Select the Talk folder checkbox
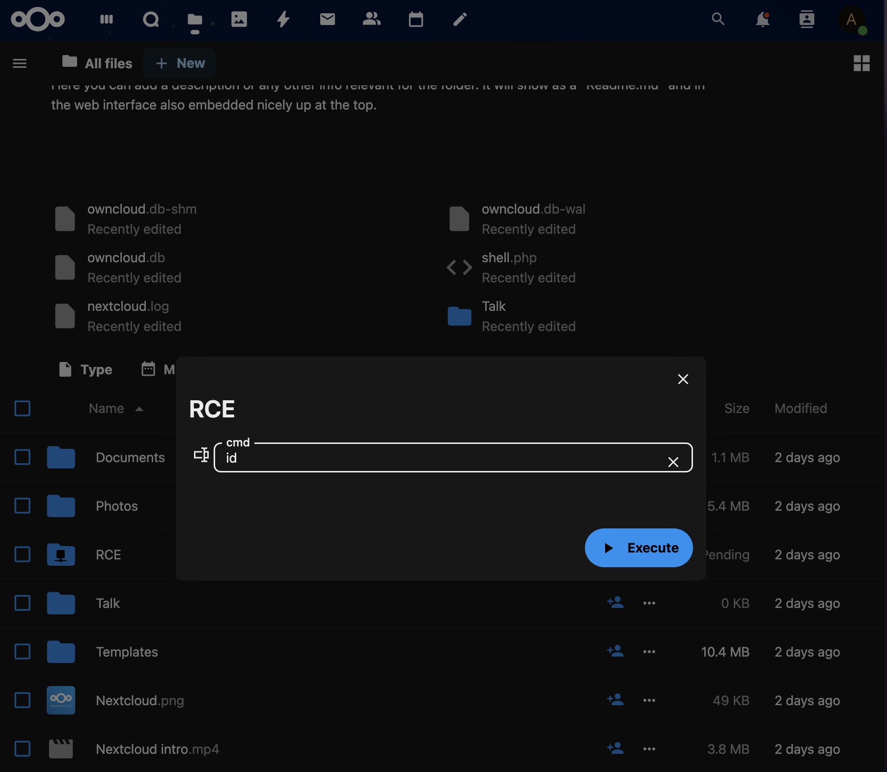 [x=23, y=603]
